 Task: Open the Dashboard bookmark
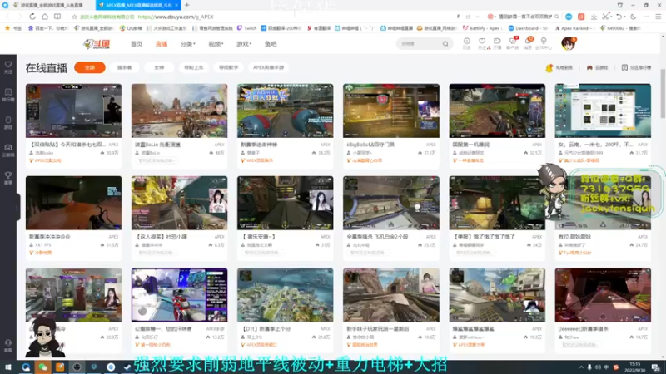529,28
